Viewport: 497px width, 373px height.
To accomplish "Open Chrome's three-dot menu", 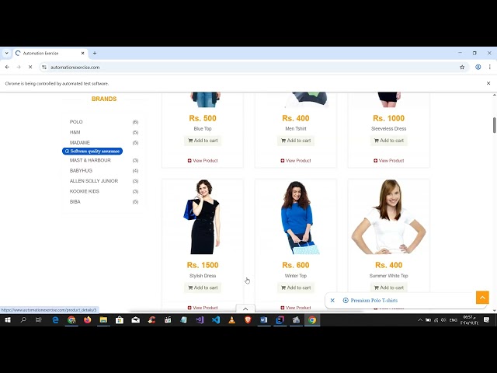I will click(x=489, y=67).
